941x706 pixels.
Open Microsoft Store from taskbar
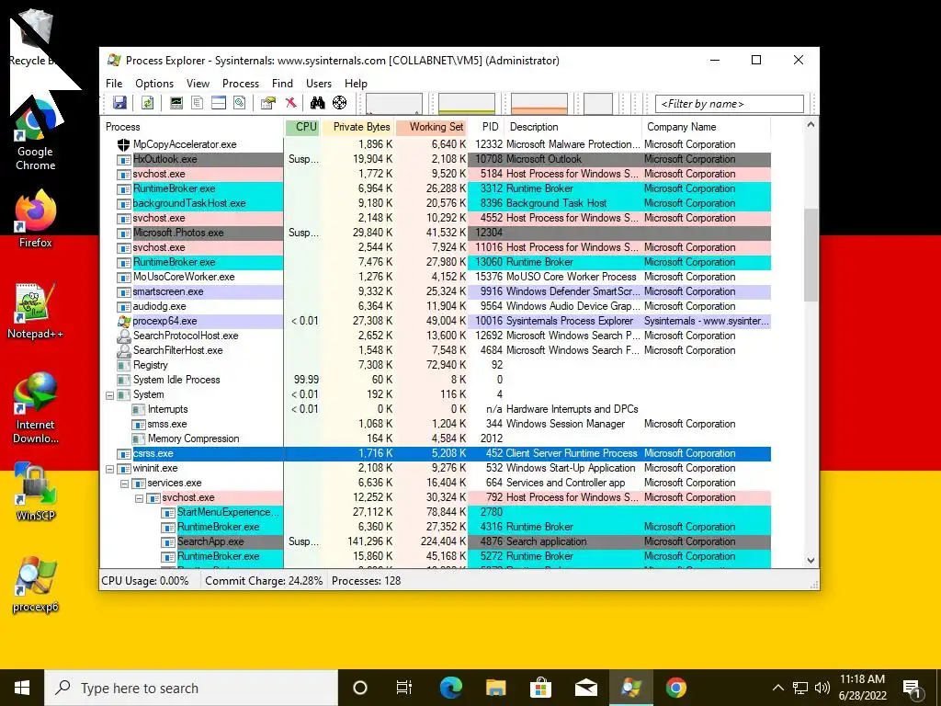[540, 688]
